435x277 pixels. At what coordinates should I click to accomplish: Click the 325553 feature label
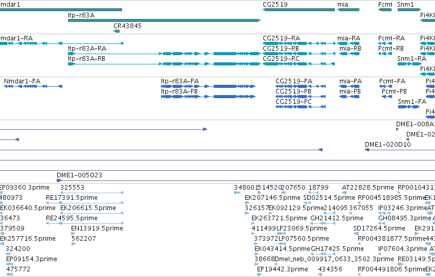point(72,188)
